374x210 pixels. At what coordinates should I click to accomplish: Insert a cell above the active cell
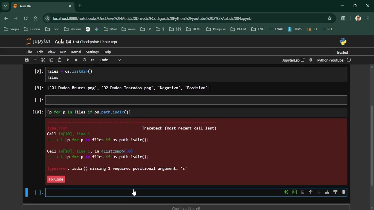click(327, 192)
